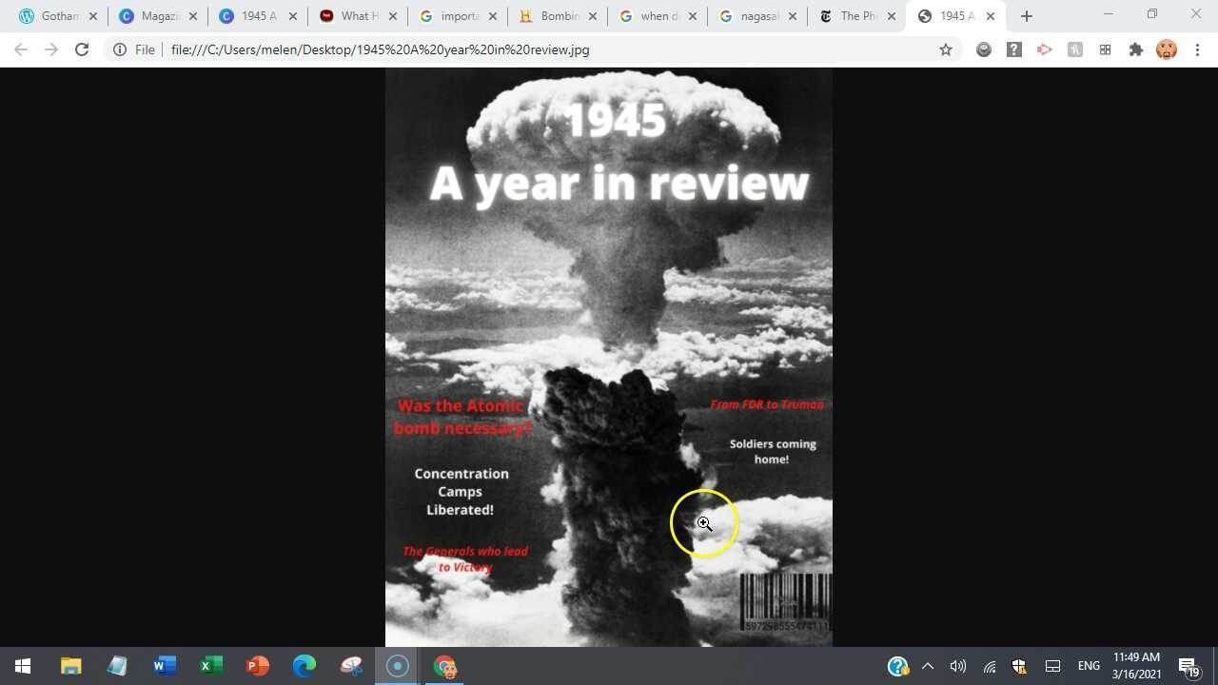Screen dimensions: 1218x685
Task: Open PowerPoint from the taskbar
Action: point(258,665)
